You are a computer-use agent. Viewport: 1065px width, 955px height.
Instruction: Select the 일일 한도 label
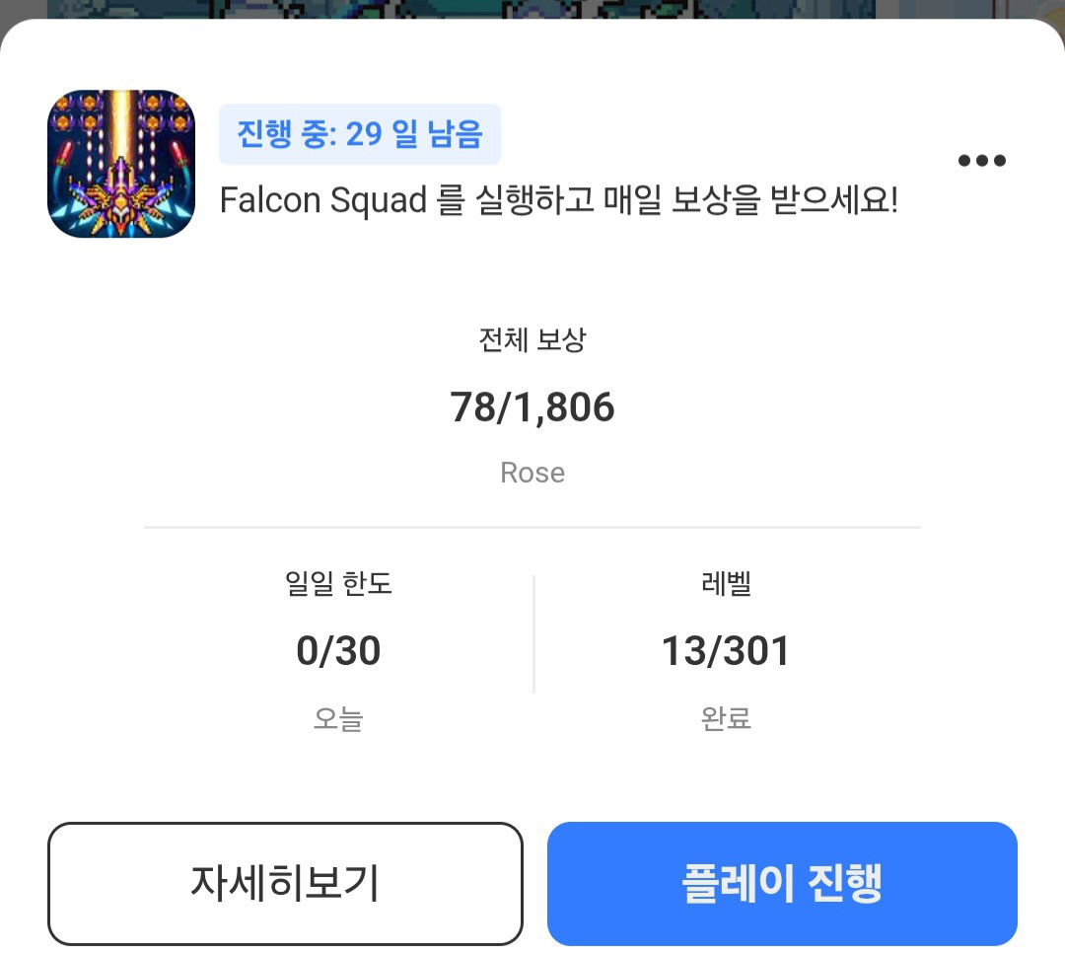(x=338, y=583)
